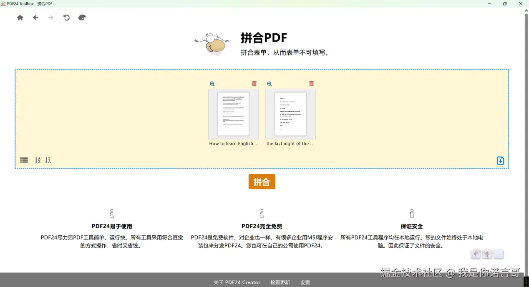Click the How to learn English.... filename
This screenshot has width=529, height=287.
point(233,144)
